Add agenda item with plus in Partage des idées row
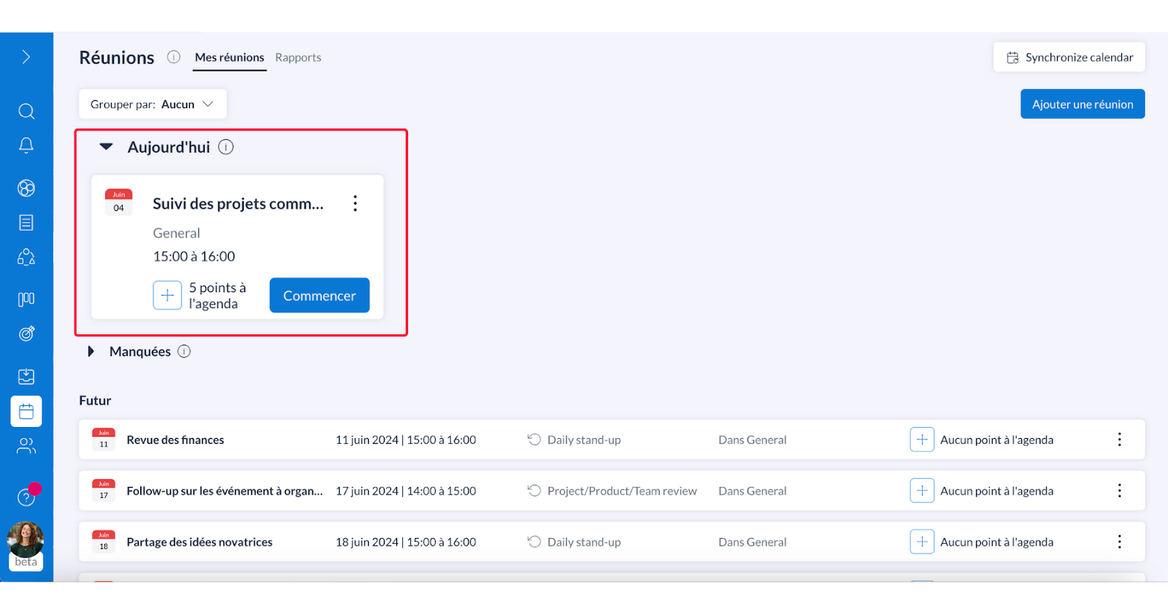Screen dimensions: 1168x614 pyautogui.click(x=922, y=542)
